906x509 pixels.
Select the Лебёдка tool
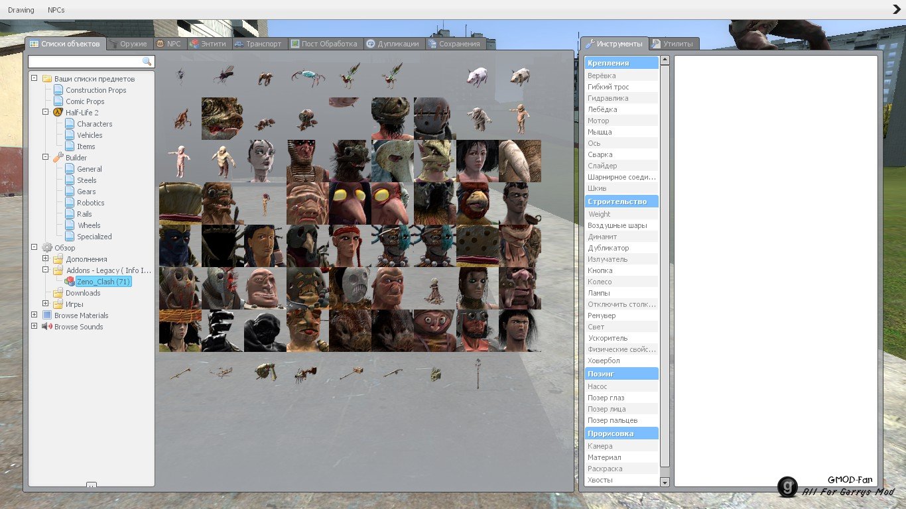621,109
